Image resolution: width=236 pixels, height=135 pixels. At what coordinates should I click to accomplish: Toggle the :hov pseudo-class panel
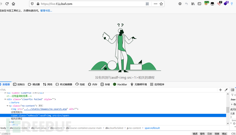233,99
